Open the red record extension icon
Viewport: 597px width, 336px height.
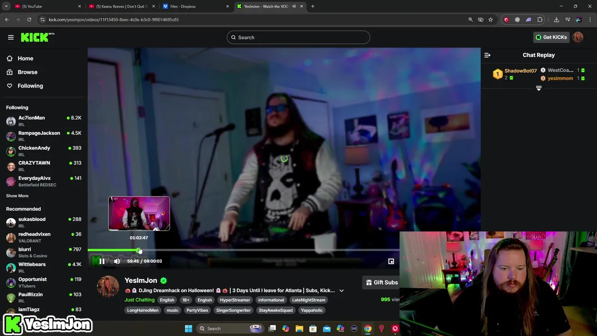(506, 20)
